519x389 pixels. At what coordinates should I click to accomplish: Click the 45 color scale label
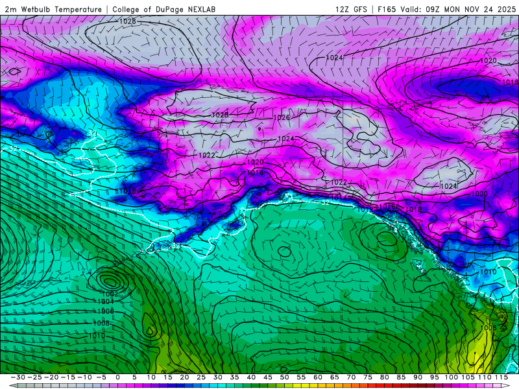pyautogui.click(x=268, y=377)
